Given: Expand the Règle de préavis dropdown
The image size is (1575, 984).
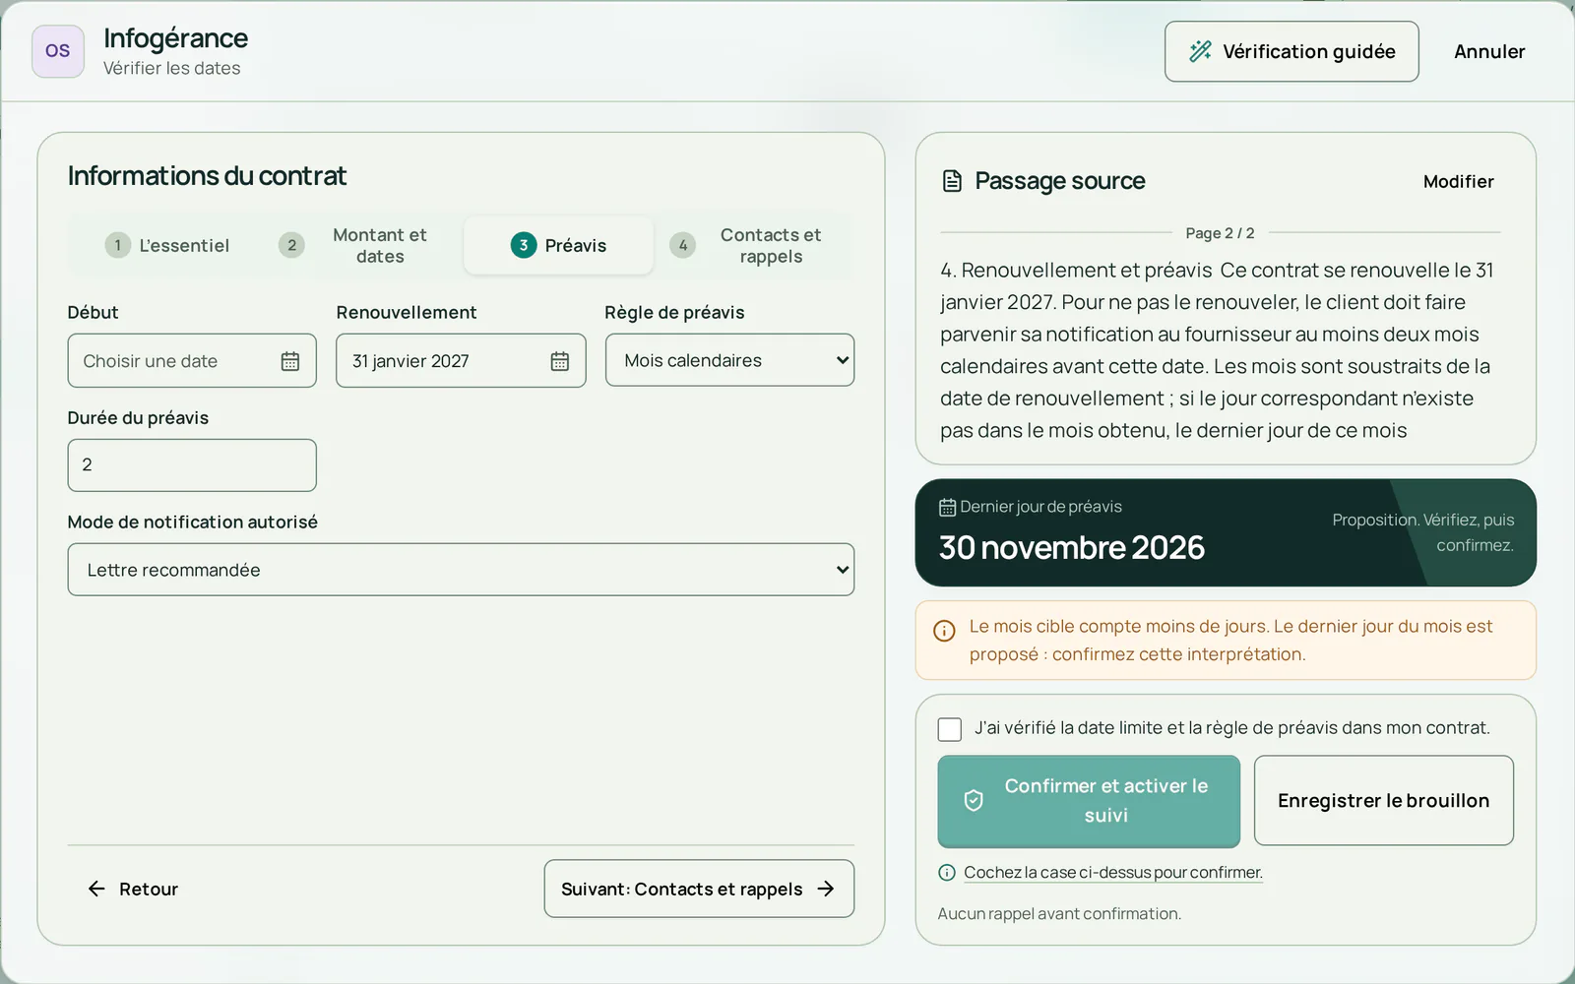Looking at the screenshot, I should pos(729,360).
